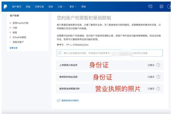The height and width of the screenshot is (114, 172).
Task: Open the settings gear icon
Action: [x=161, y=7]
